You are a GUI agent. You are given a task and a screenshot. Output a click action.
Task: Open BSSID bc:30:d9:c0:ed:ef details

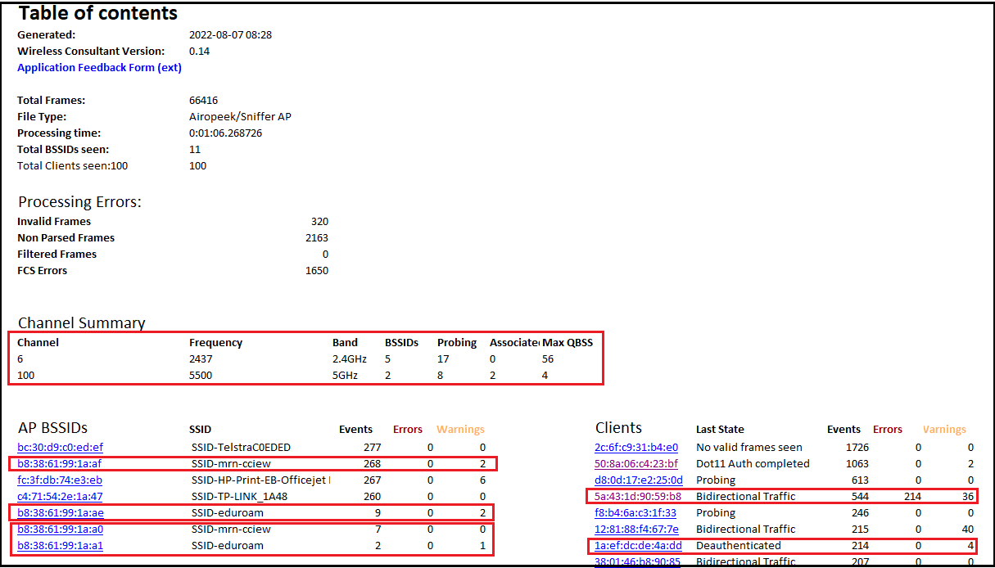click(x=60, y=447)
